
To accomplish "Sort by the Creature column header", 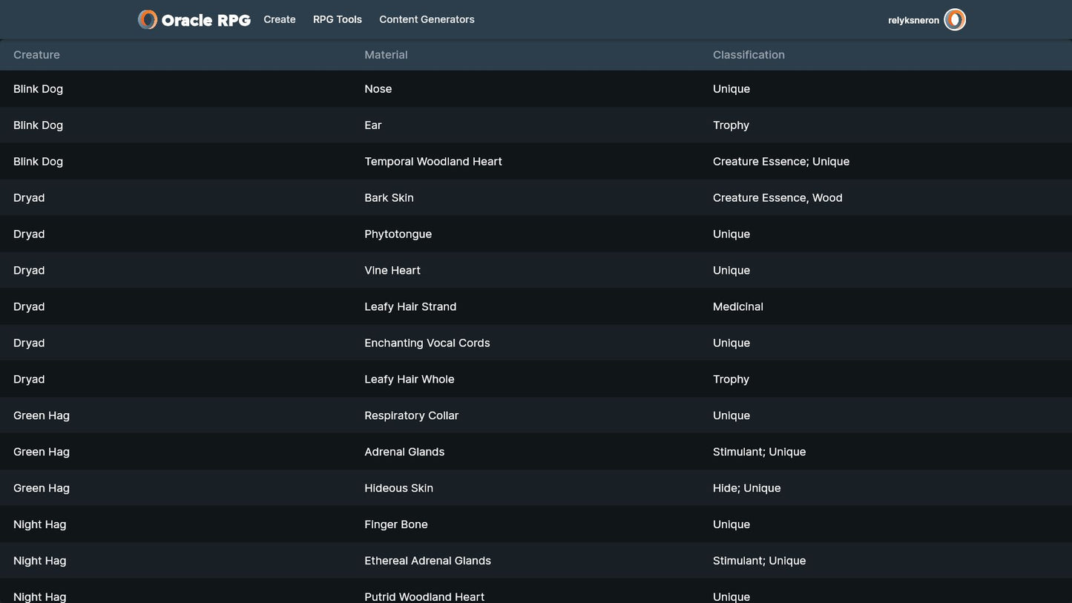I will [x=36, y=55].
